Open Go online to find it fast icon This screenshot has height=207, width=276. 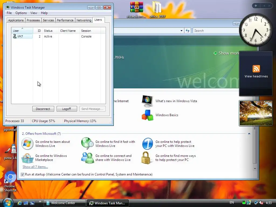coord(87,143)
